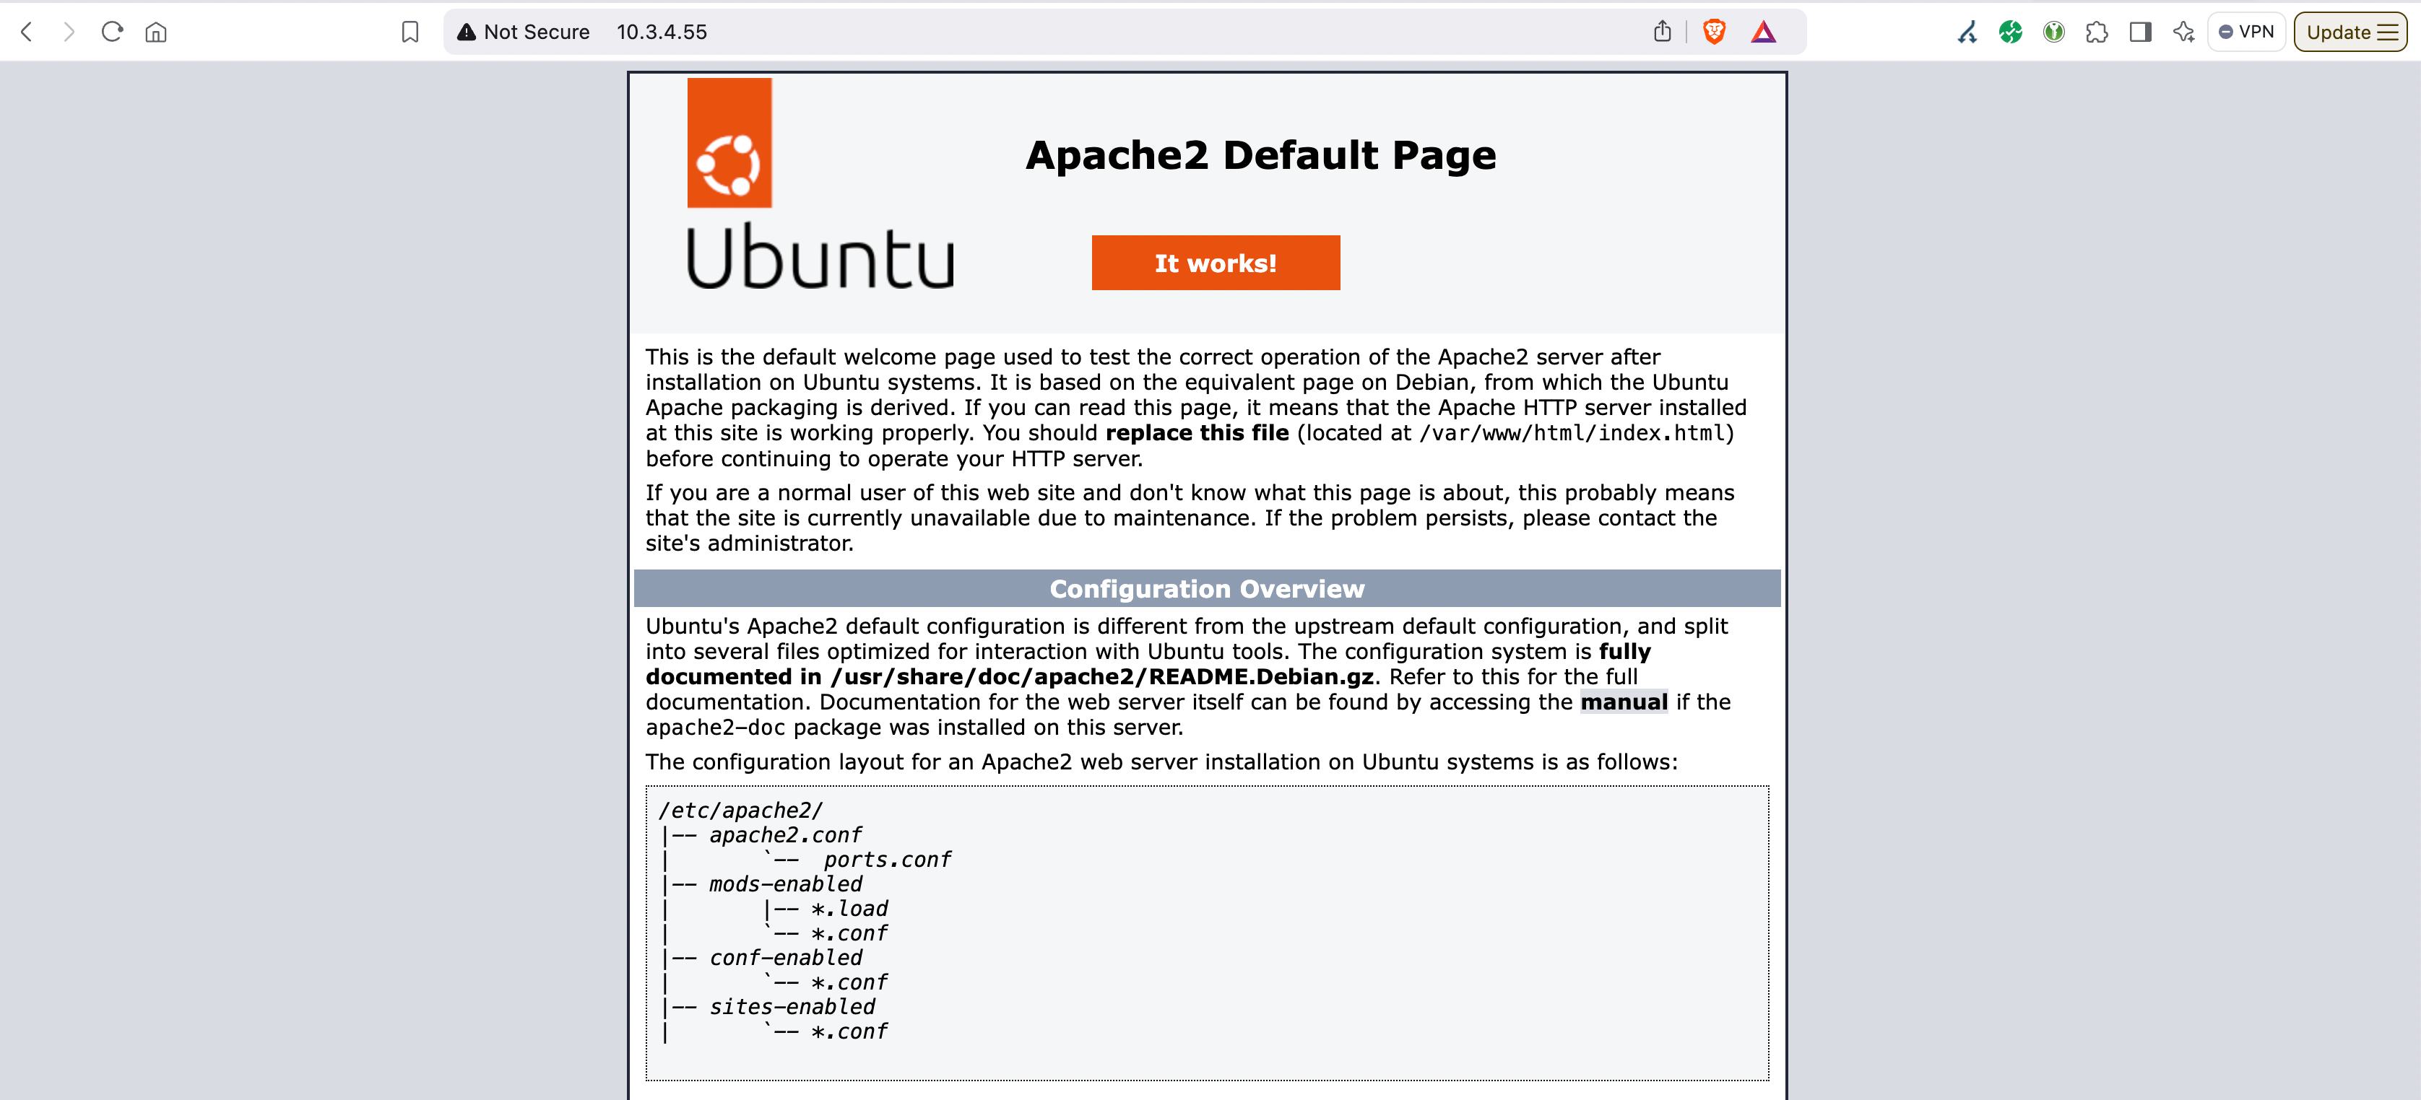Click the Apache2 Default Page heading
Screen dimensions: 2421x1100
1260,155
